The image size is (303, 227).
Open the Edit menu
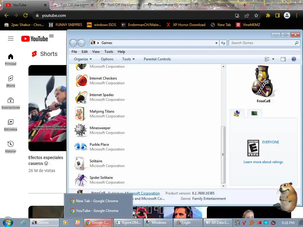click(84, 52)
